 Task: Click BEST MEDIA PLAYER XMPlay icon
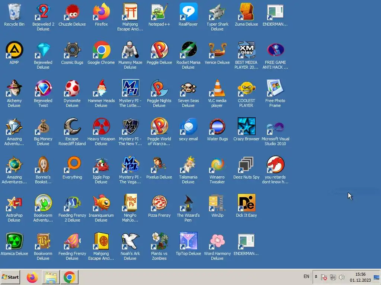(246, 50)
